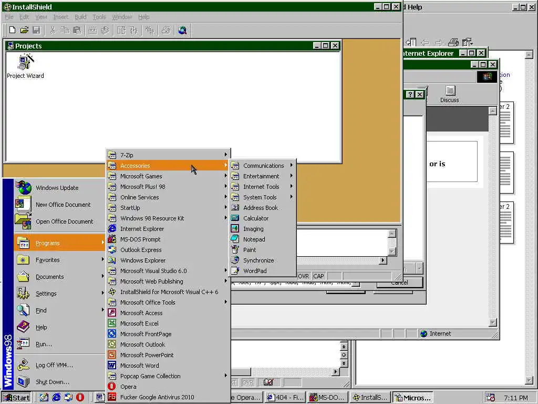
Task: Click the Hide pane icon in Help toolbar
Action: tap(411, 42)
